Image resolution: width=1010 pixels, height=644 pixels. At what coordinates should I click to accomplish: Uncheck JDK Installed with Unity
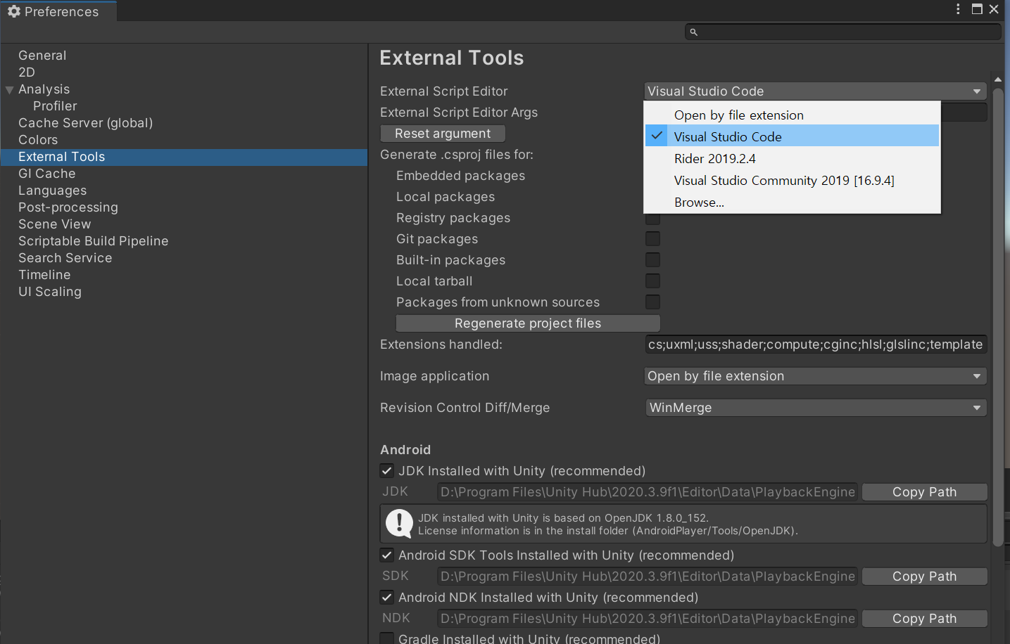387,471
